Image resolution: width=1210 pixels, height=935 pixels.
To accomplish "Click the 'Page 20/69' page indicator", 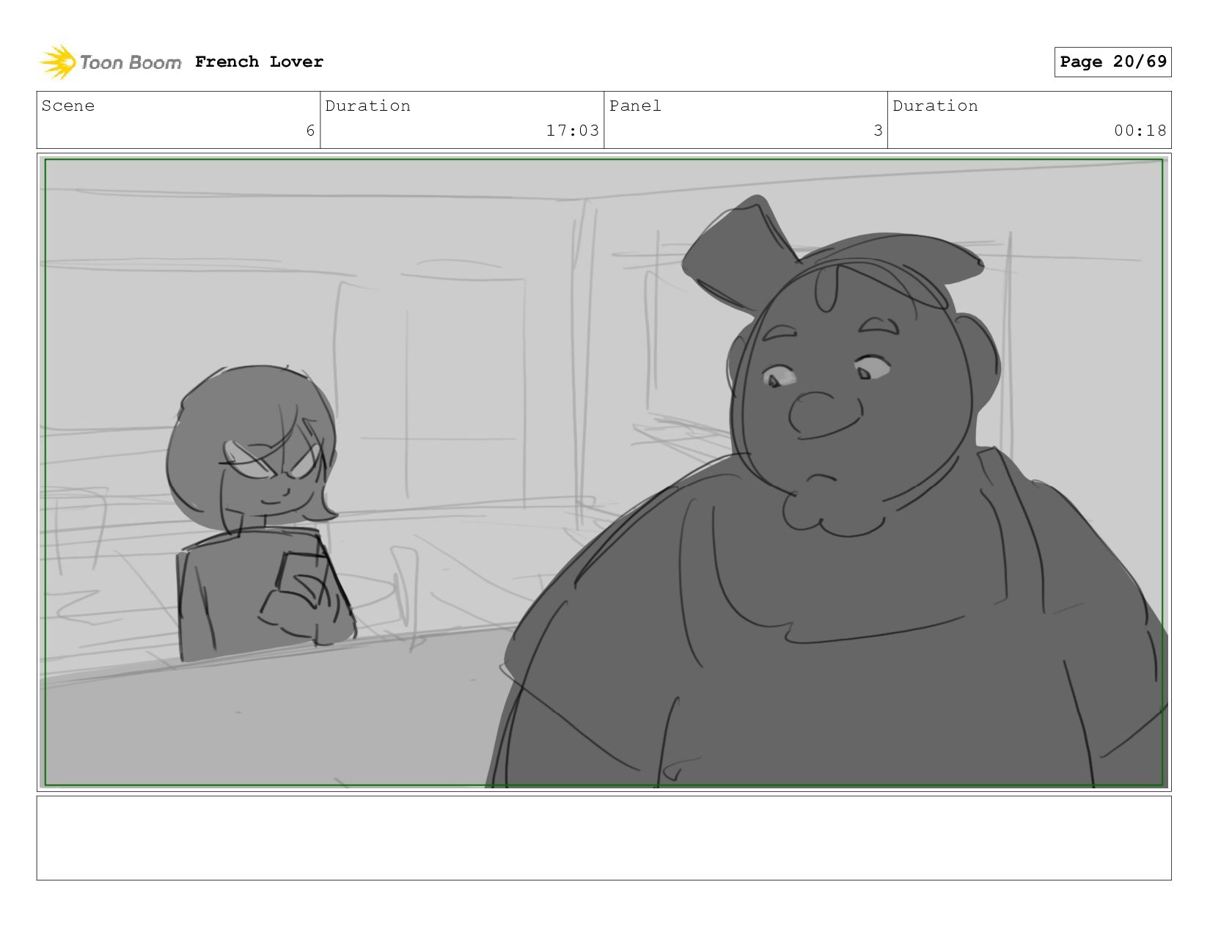I will tap(1112, 62).
